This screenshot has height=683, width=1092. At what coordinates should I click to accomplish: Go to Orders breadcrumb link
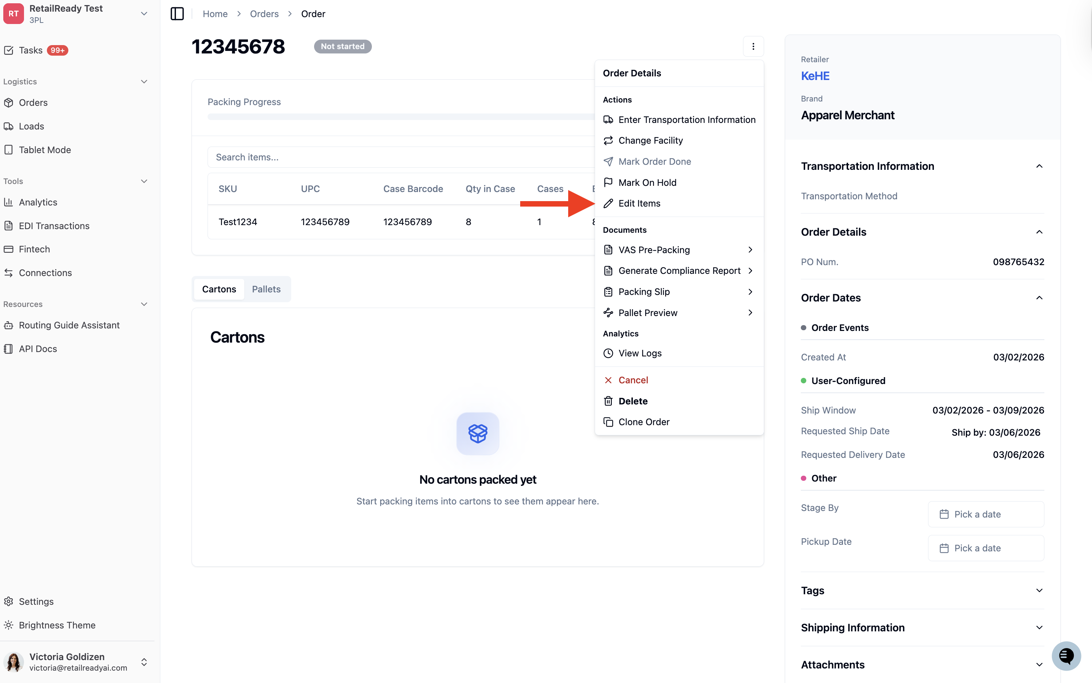(264, 13)
